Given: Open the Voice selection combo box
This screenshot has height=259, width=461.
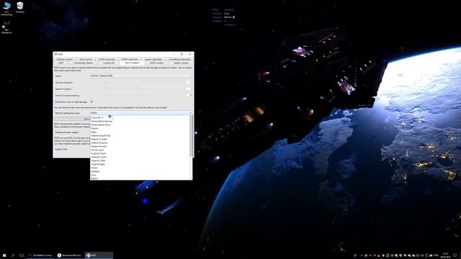Looking at the screenshot, I should pyautogui.click(x=141, y=76).
